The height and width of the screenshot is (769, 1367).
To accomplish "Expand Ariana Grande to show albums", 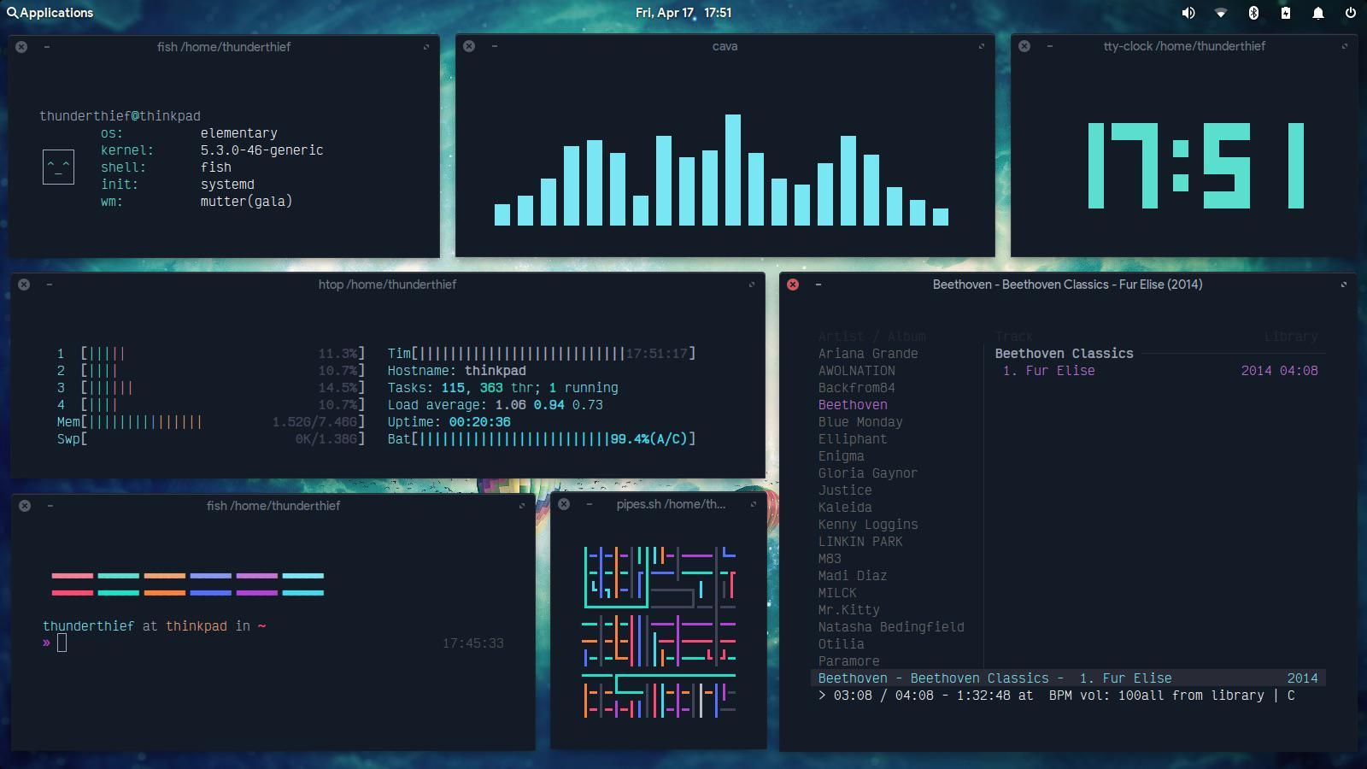I will tap(868, 353).
